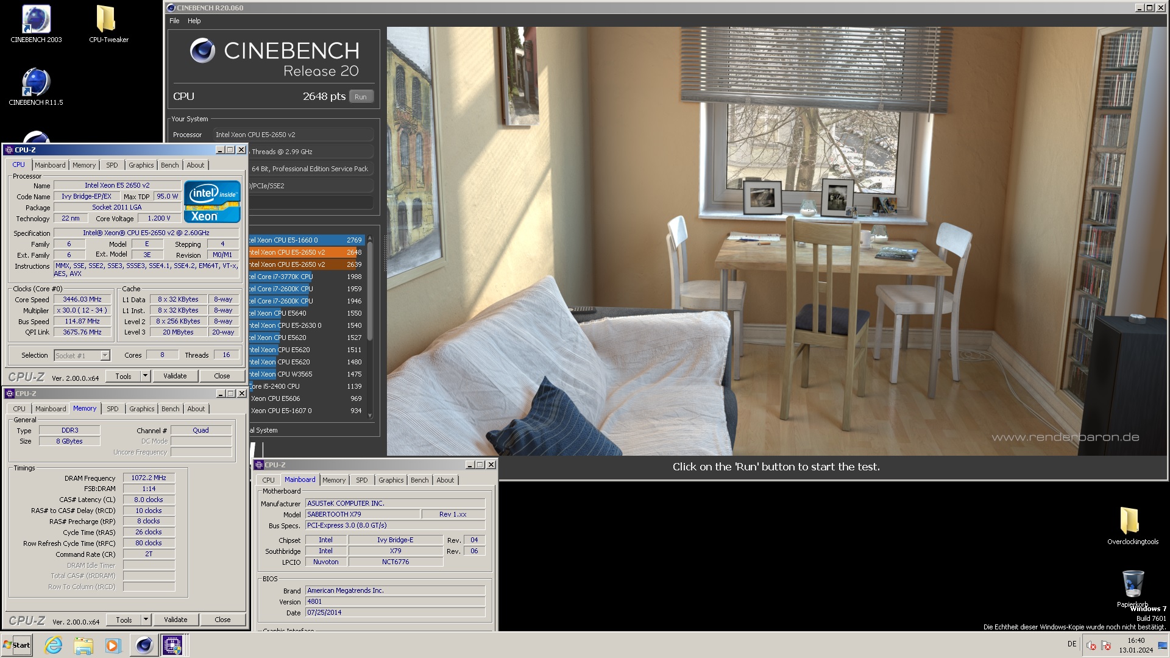
Task: Open the CPU-Tweaker desktop folder
Action: pyautogui.click(x=108, y=24)
